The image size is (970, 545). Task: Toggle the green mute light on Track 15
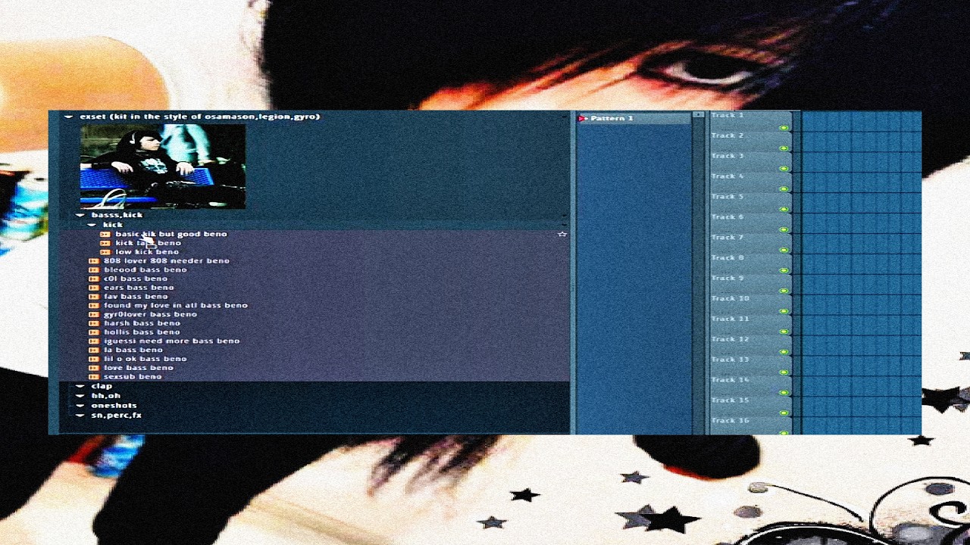pyautogui.click(x=784, y=413)
